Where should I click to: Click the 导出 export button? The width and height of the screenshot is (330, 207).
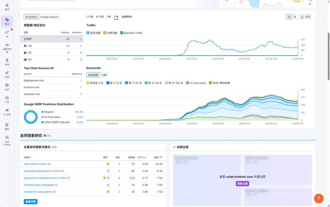pos(306,17)
